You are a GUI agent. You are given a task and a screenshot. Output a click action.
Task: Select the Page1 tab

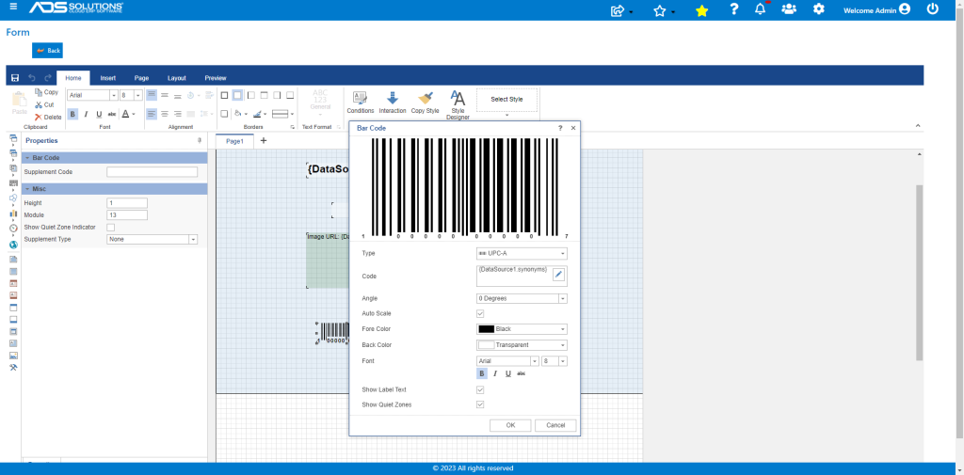(x=234, y=141)
